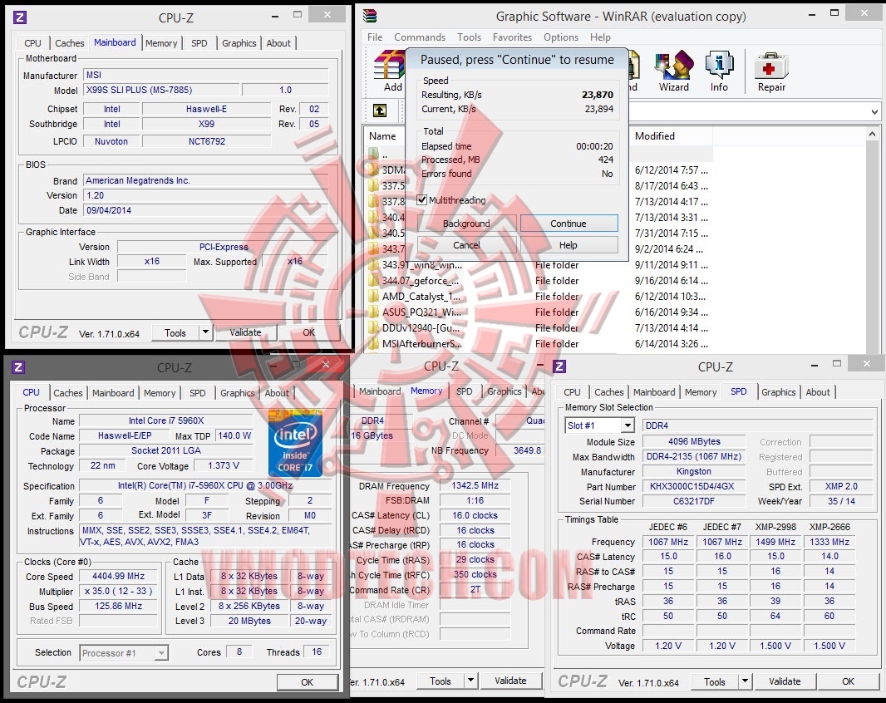Select the 344.07_geforce folder row

point(537,280)
